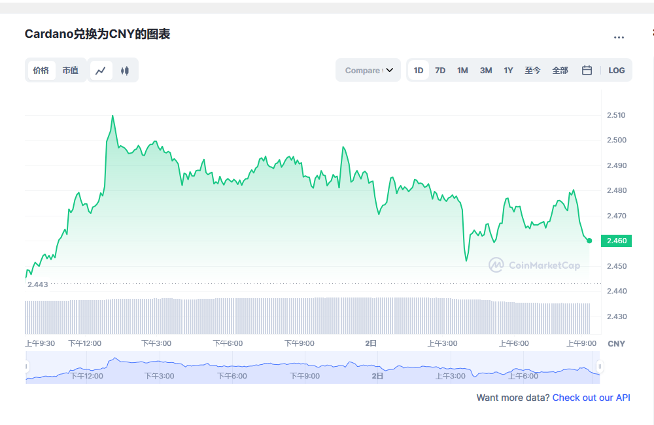The image size is (654, 425).
Task: Open the three-dot more options menu
Action: coord(619,37)
